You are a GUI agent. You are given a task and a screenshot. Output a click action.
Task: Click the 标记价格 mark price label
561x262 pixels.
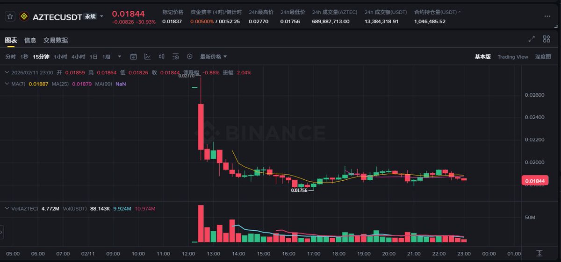173,12
